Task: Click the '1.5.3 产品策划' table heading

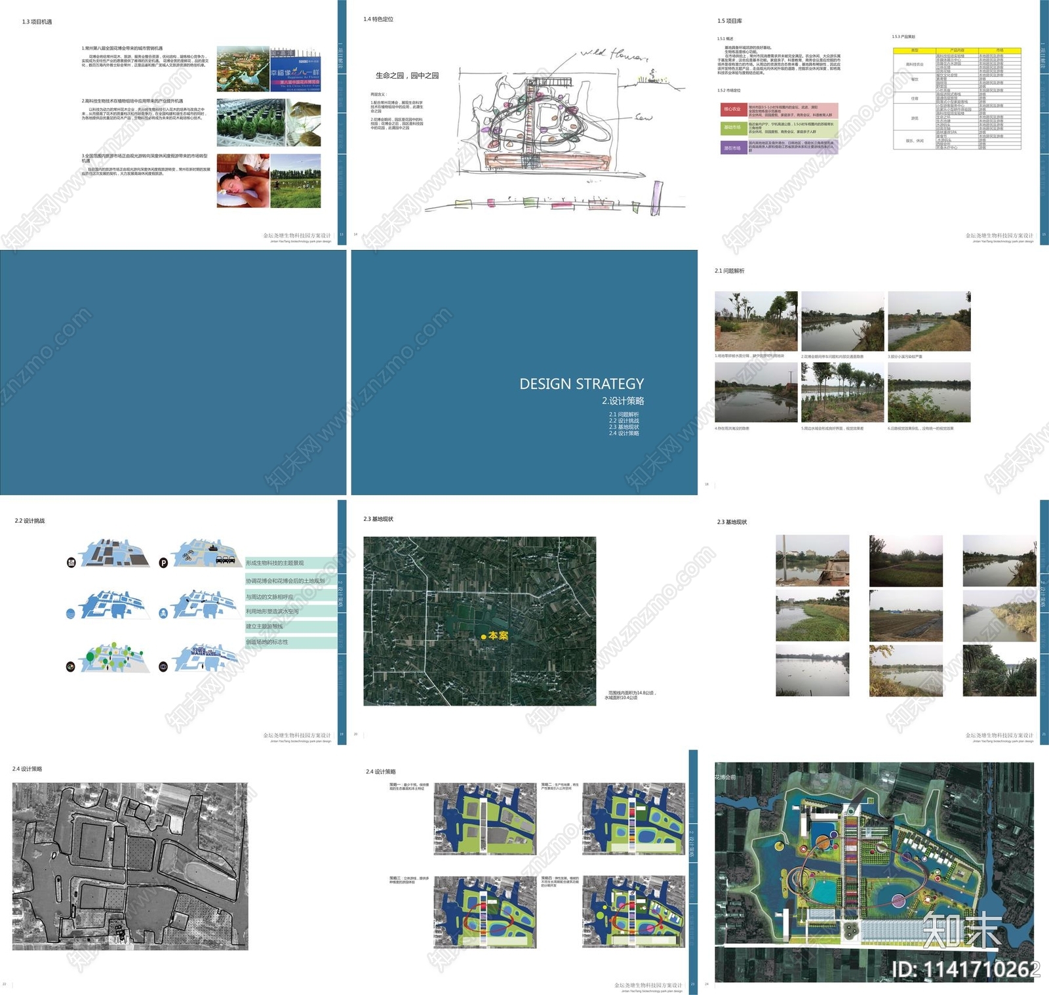Action: point(903,37)
